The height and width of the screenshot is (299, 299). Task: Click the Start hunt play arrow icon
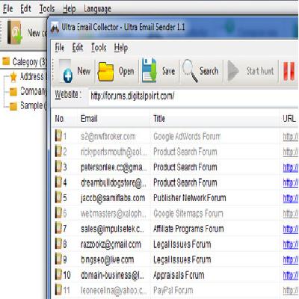233,71
